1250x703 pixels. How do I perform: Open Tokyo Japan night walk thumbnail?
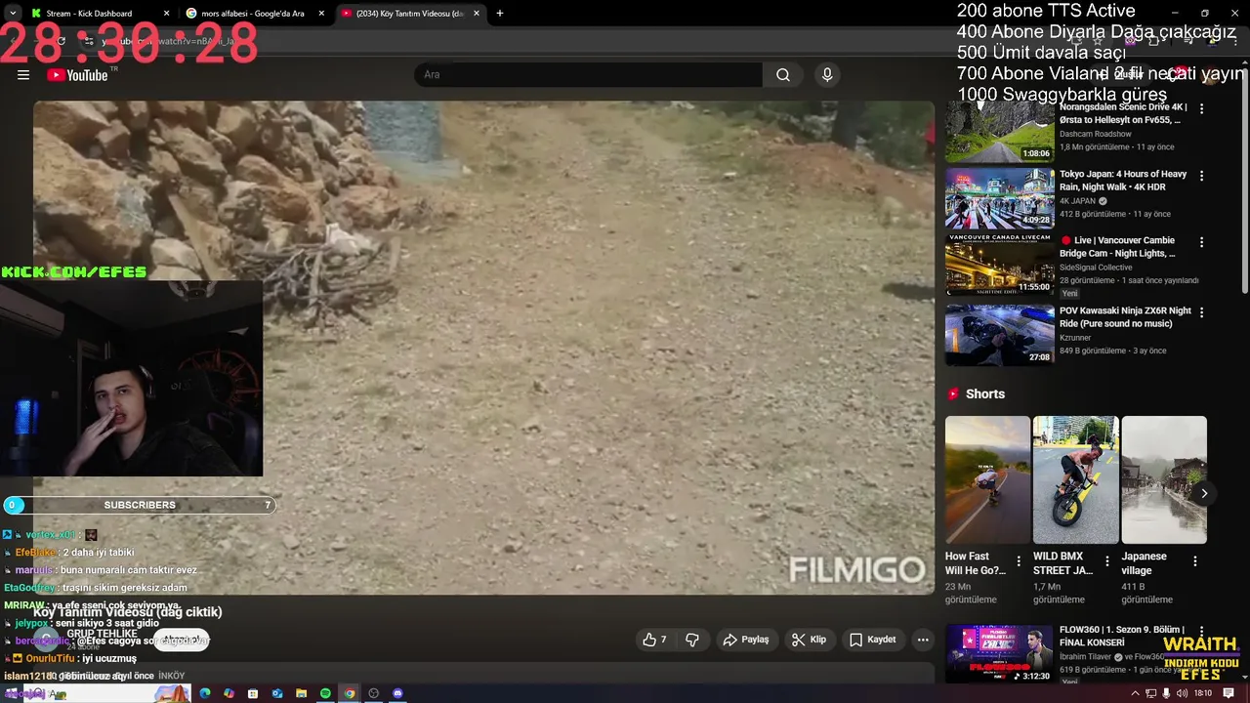click(1000, 198)
